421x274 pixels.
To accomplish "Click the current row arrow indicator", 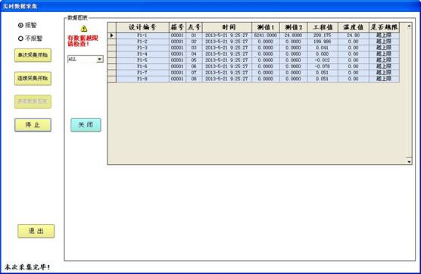I will pos(112,36).
